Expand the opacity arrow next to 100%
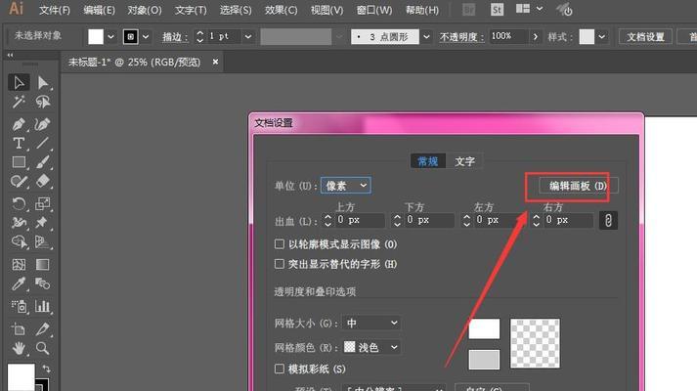697x391 pixels. (x=535, y=36)
